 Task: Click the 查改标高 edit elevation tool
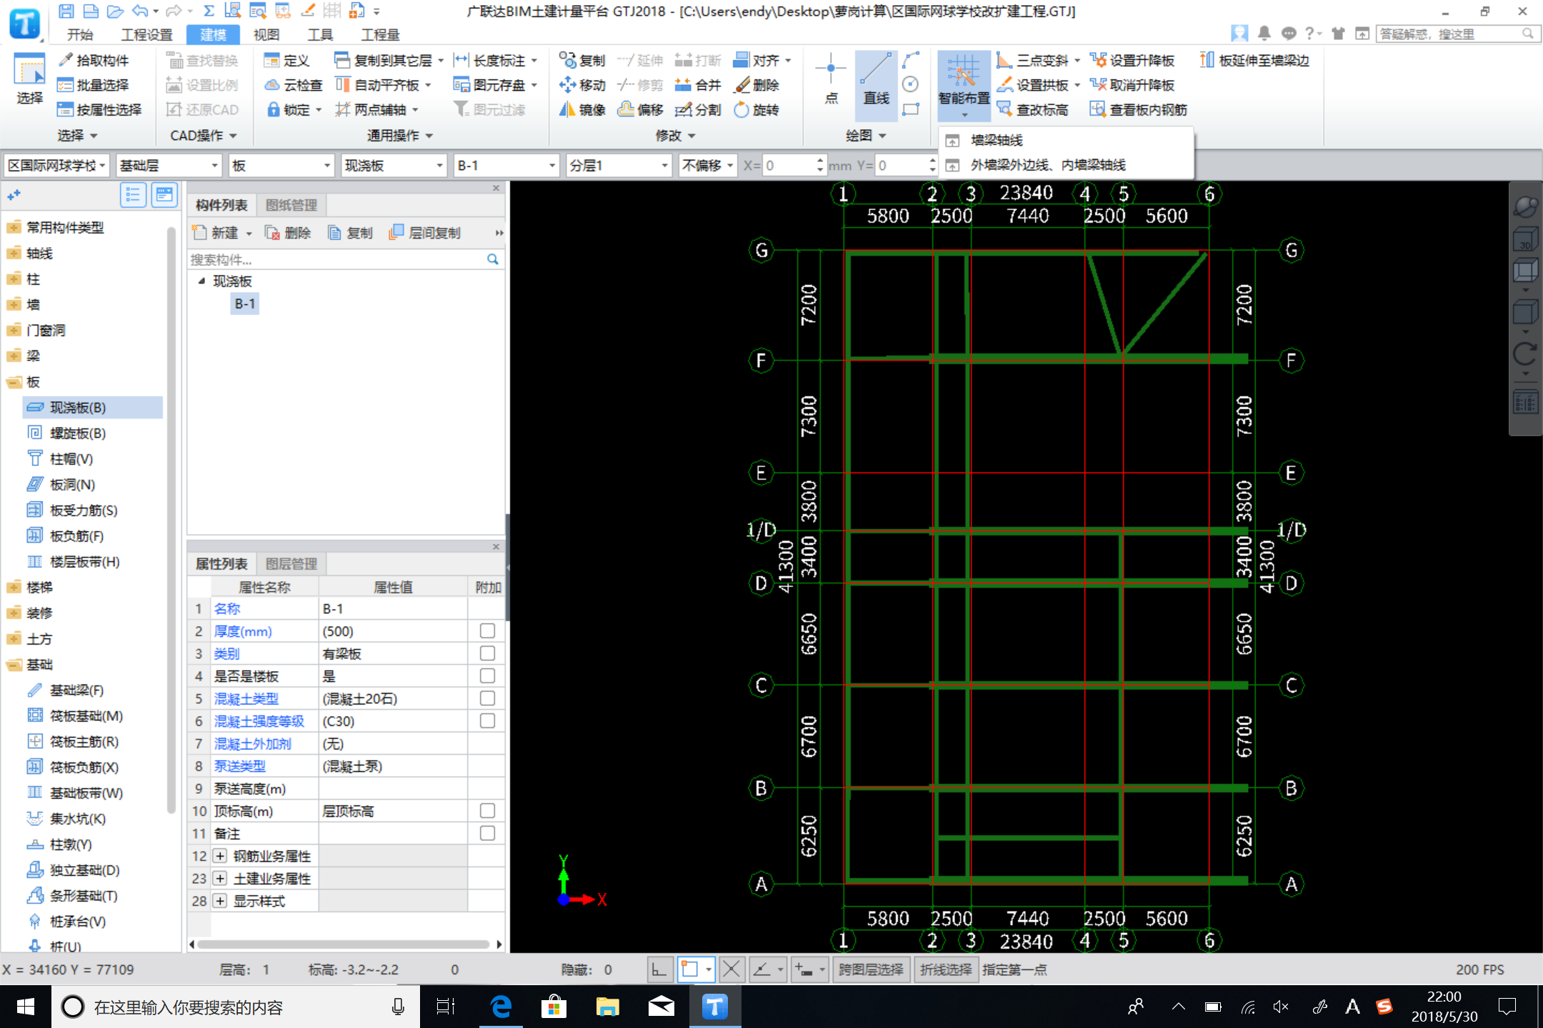tap(1033, 109)
